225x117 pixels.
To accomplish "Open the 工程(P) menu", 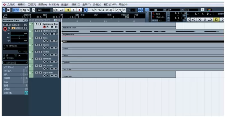I will coord(32,4).
